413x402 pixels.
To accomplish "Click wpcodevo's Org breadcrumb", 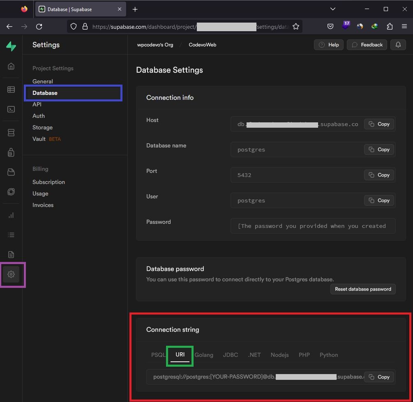I will (155, 45).
